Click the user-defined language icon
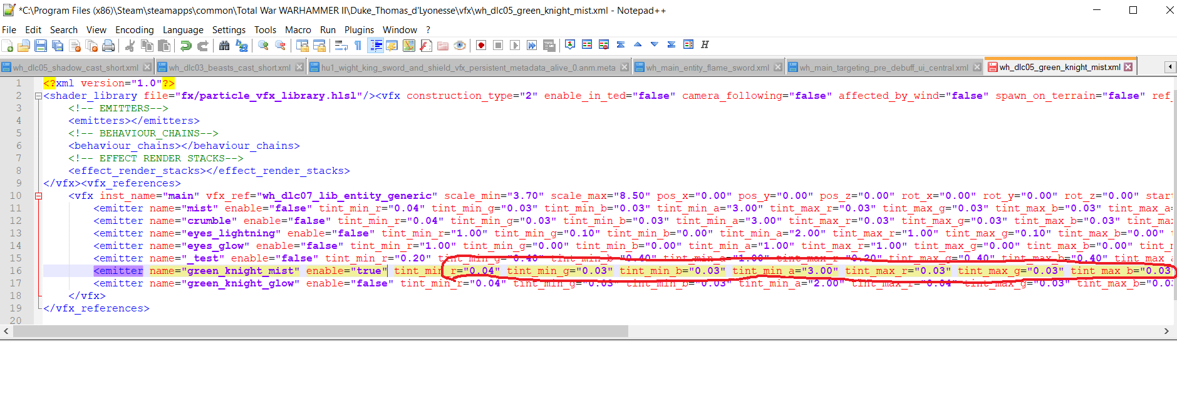 pos(392,45)
